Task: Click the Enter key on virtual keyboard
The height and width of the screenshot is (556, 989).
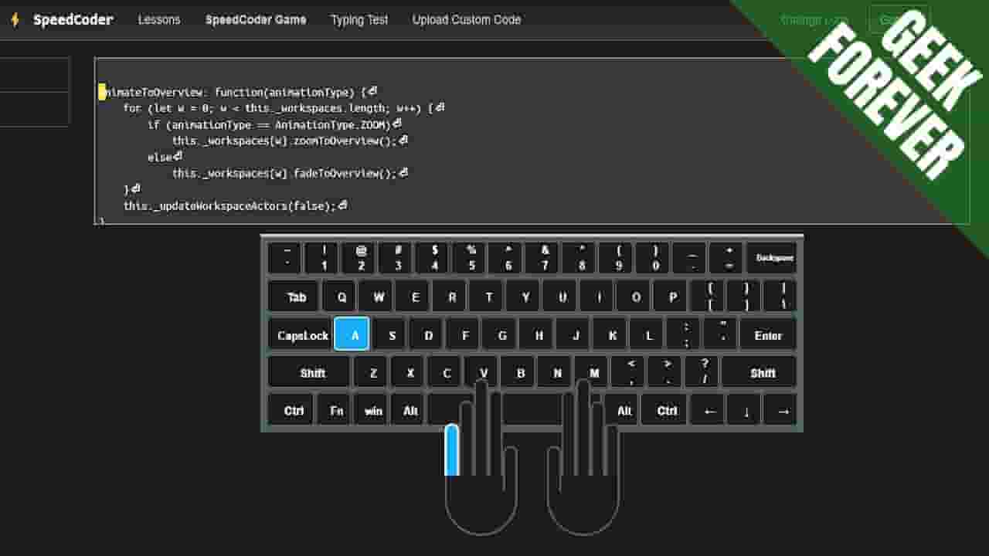Action: (768, 335)
